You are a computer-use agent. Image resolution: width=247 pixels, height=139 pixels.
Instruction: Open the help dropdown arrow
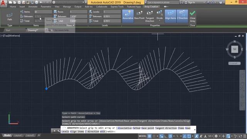224,2
